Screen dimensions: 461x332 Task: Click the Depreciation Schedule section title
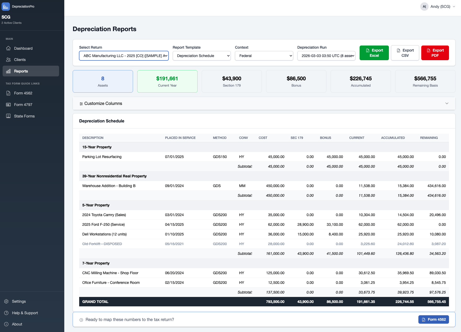pyautogui.click(x=102, y=121)
